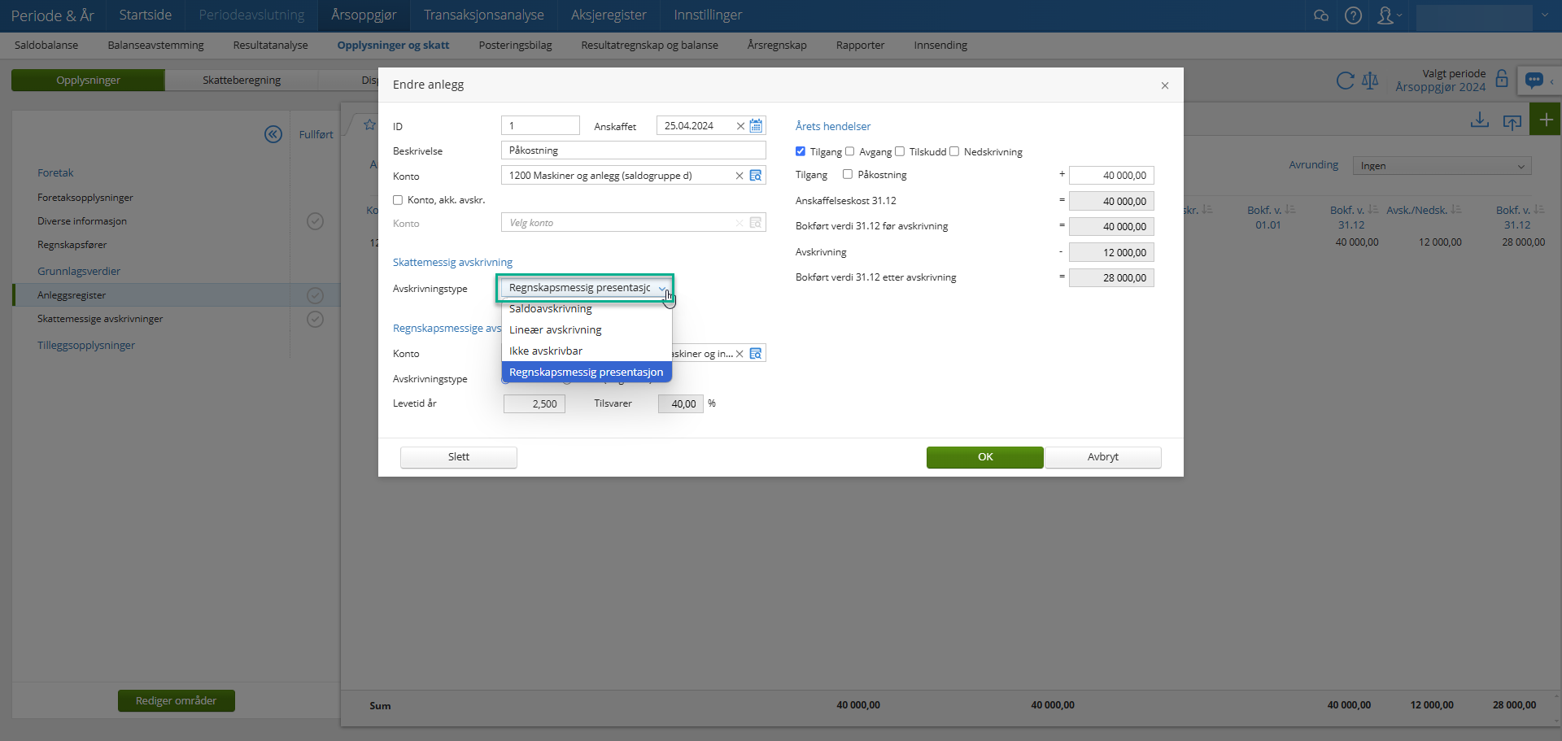Select Regnskapsmessig presentasjon from the dropdown list
Screen dimensions: 1562x741
coord(587,373)
